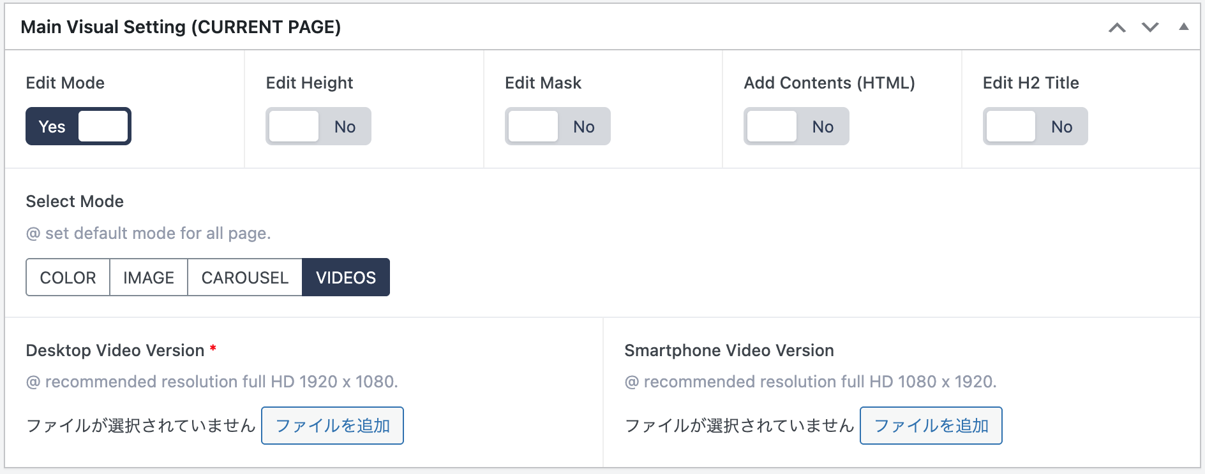Move the Main Visual Setting panel down
The image size is (1205, 474).
click(1150, 27)
